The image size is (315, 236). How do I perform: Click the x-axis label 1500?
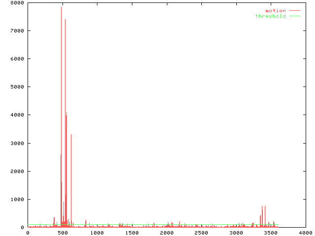pyautogui.click(x=131, y=233)
